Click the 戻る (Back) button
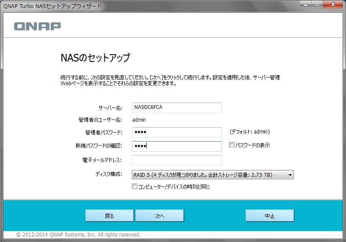Screen dimensions: 346x242 click(109, 216)
